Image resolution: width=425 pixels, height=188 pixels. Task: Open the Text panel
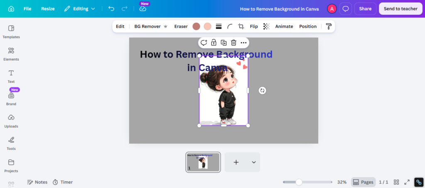point(11,77)
